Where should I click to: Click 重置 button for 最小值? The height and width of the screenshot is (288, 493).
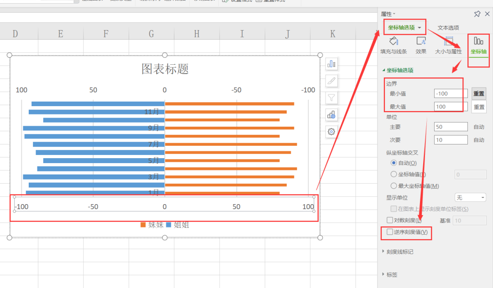point(479,93)
